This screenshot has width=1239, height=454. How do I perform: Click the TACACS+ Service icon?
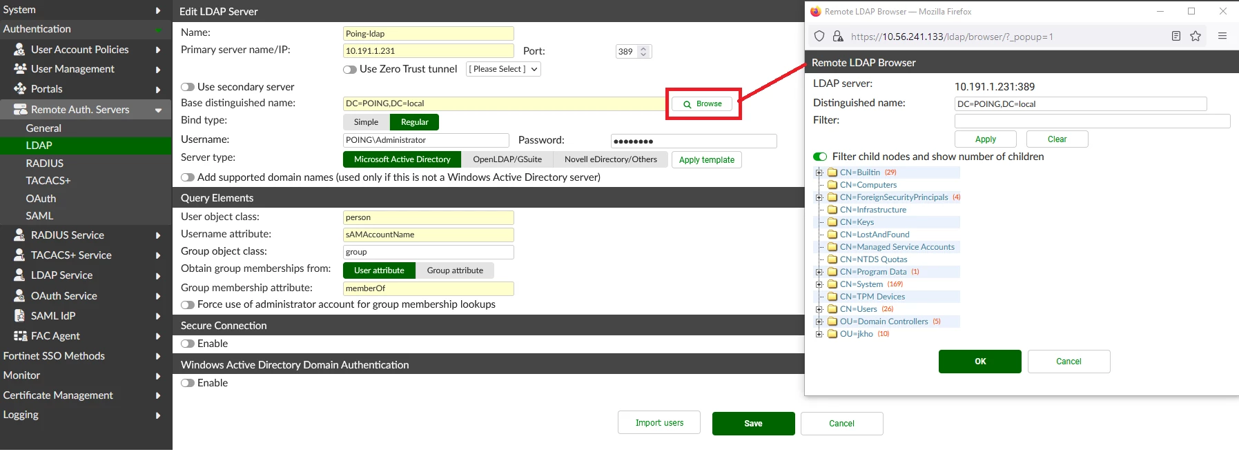tap(19, 255)
